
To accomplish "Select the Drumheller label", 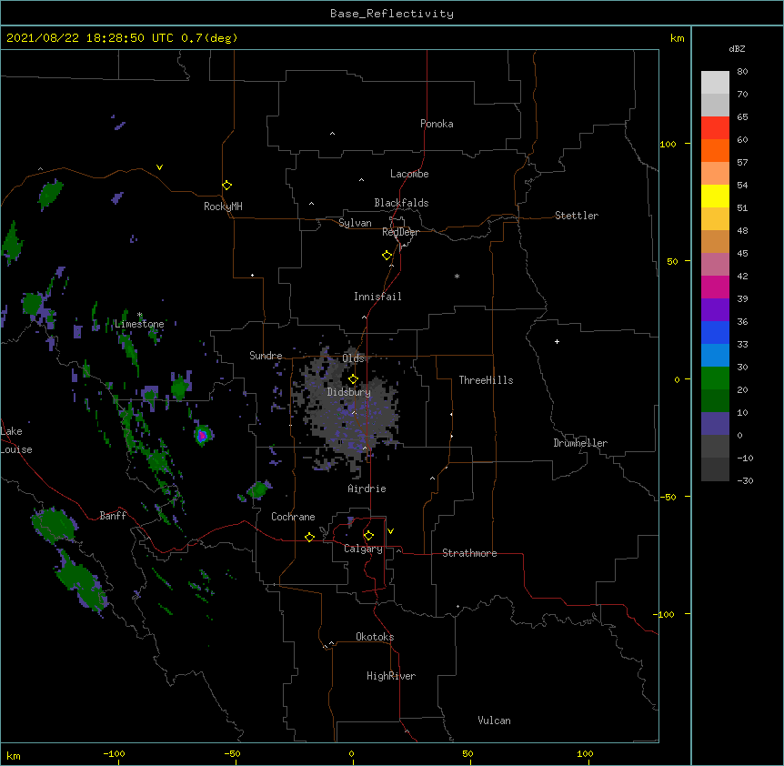I will coord(580,443).
